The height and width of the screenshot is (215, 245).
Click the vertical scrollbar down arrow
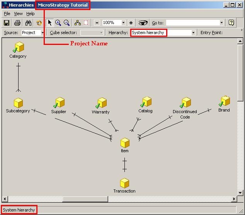tap(240, 193)
